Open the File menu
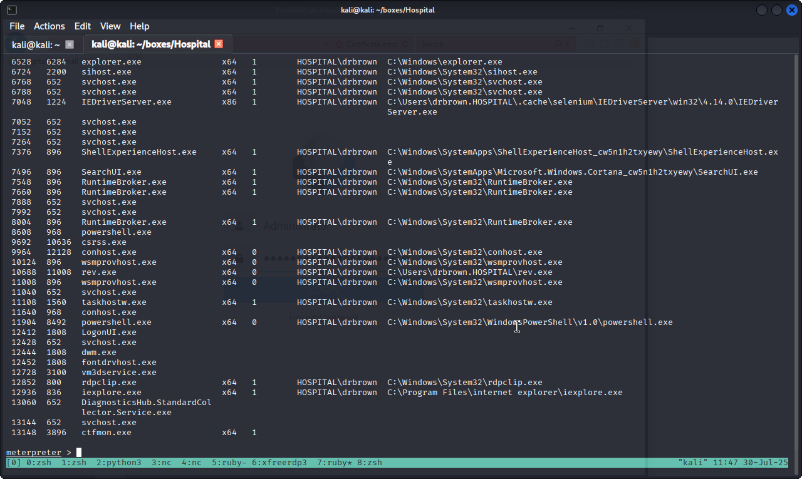The image size is (802, 479). 17,26
